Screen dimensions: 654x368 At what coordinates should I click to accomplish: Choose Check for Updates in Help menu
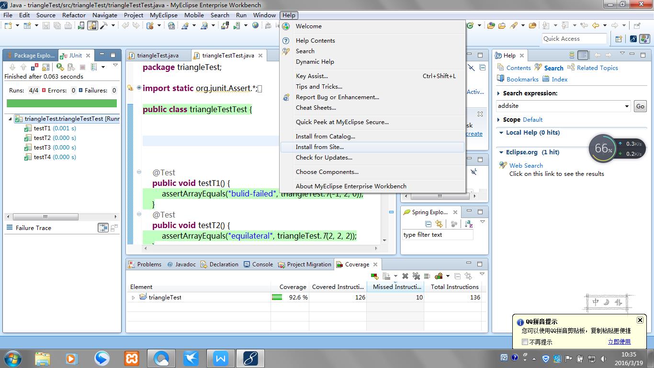pos(372,158)
